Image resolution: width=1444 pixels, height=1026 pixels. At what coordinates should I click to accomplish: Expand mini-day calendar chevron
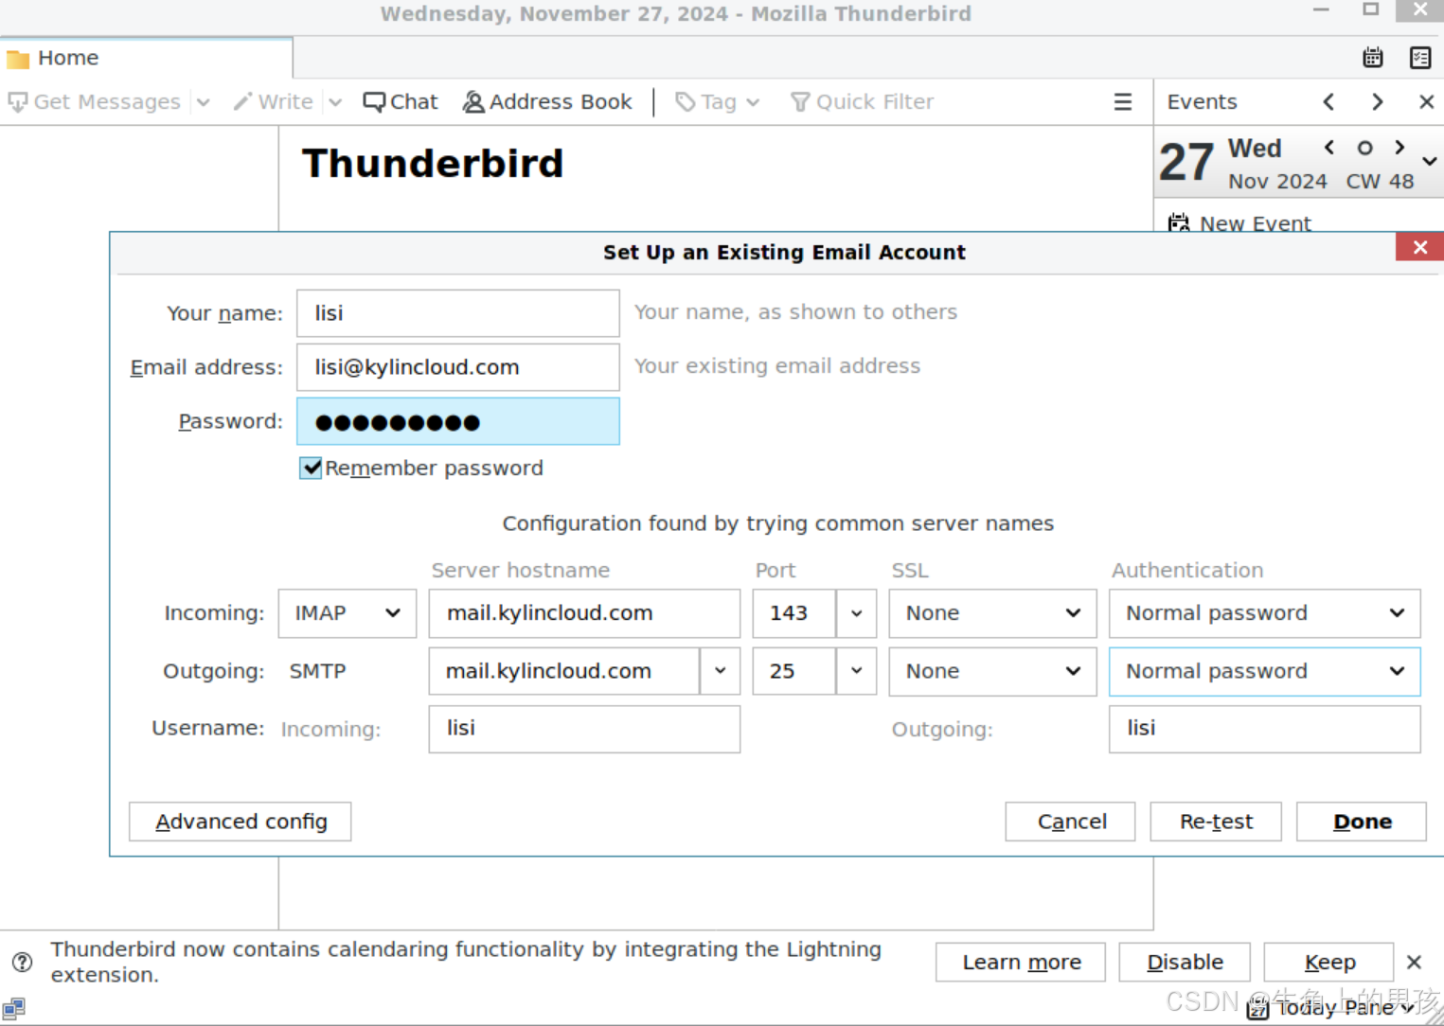point(1430,161)
